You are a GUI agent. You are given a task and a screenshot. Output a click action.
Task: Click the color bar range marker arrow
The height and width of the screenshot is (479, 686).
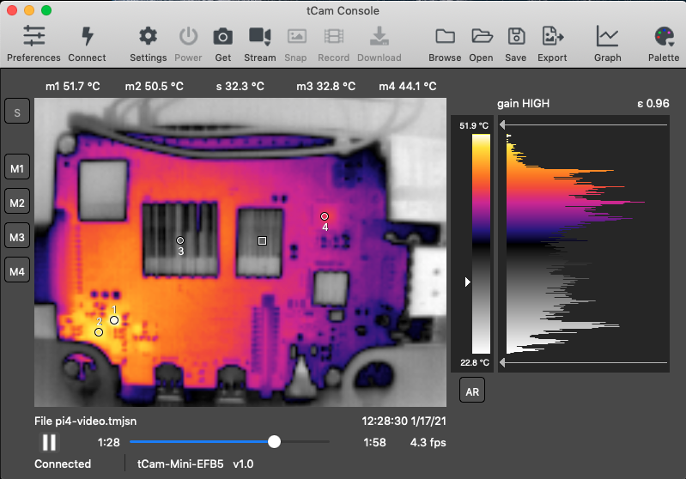click(467, 282)
